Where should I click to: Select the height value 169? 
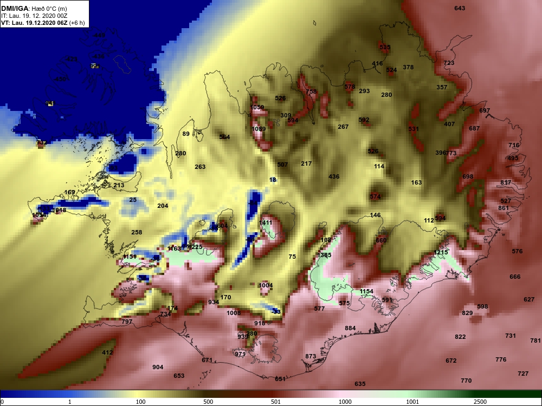[x=69, y=192]
